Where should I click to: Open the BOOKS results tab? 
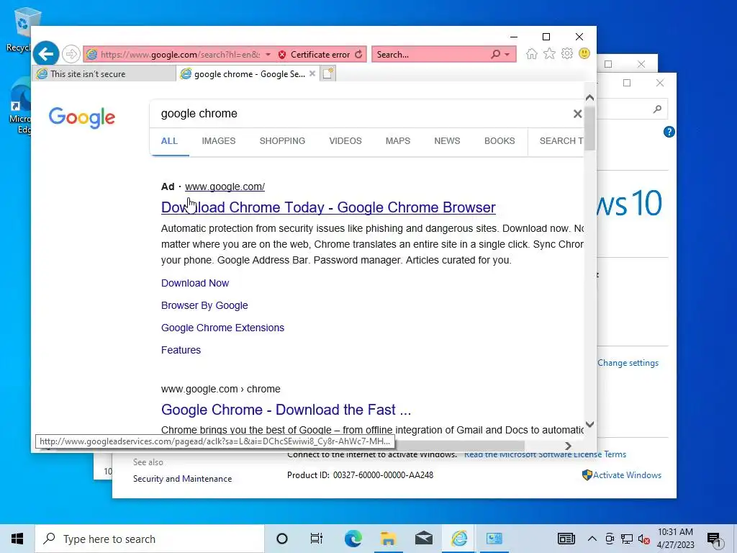499,141
